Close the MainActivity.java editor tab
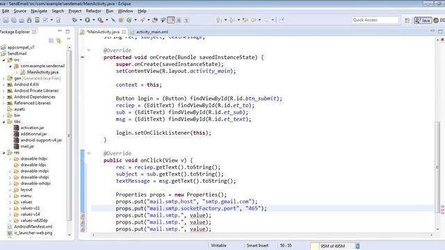Screen dimensions: 445x250 [124, 32]
